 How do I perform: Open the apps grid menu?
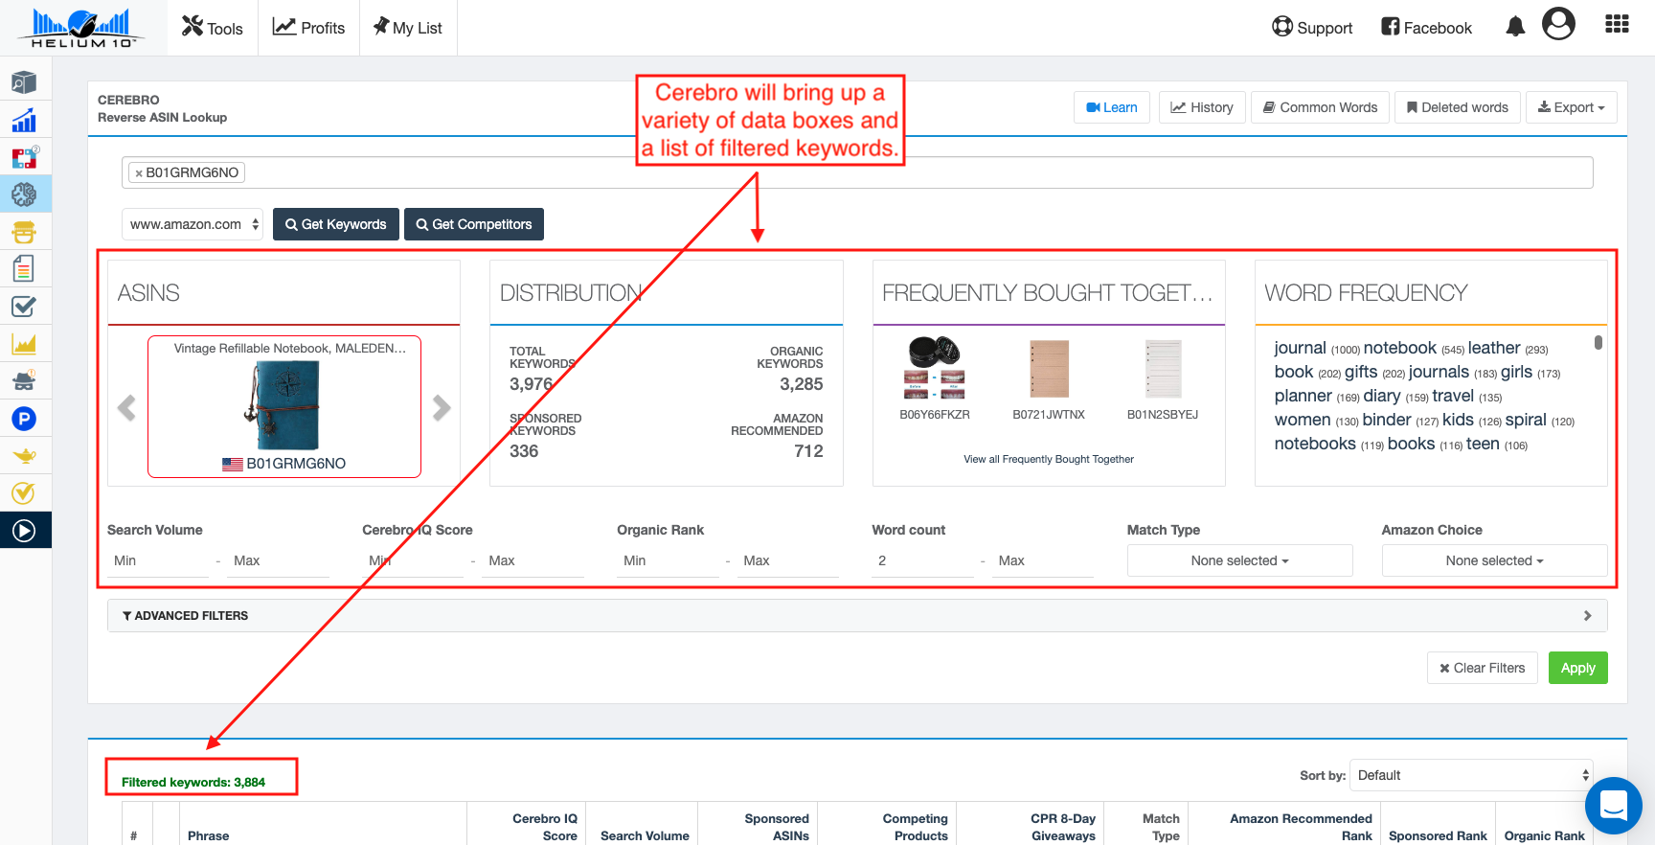pos(1617,25)
